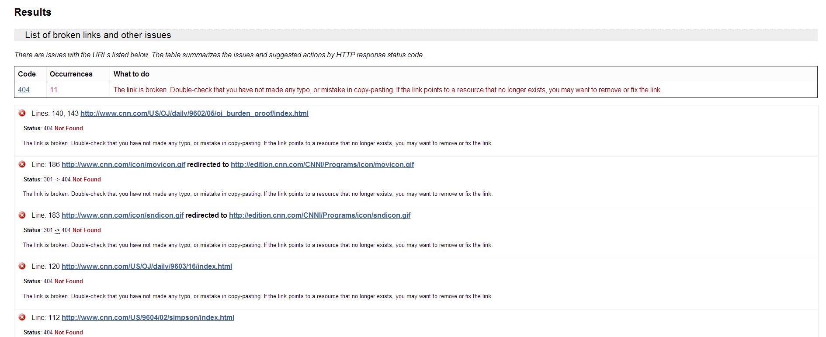Click the 'Line: 183' label

coord(45,215)
